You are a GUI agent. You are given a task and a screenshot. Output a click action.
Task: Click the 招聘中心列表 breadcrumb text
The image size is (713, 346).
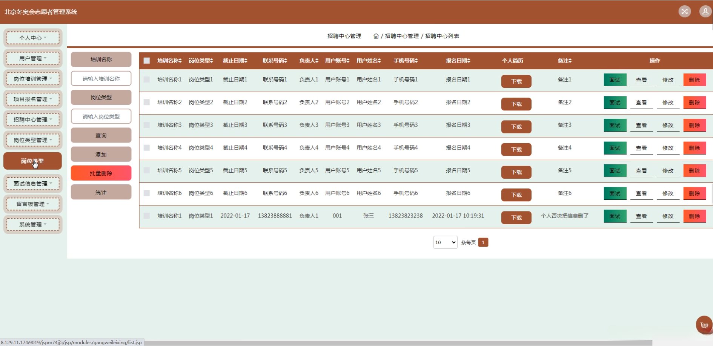pos(442,36)
